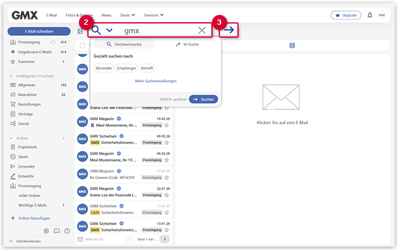
Task: Collapse the Intelligentes Postfach section
Action: tap(11, 76)
